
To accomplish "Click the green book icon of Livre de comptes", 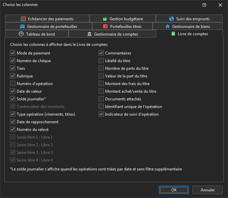I will point(173,34).
